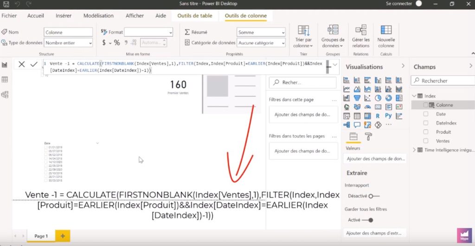Tick 01/01/2019 in the Date slicer
The width and height of the screenshot is (475, 246).
46,147
